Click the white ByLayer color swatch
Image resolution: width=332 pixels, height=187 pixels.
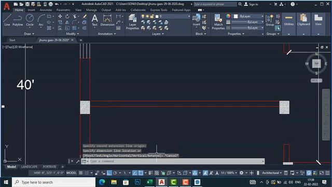[236, 16]
